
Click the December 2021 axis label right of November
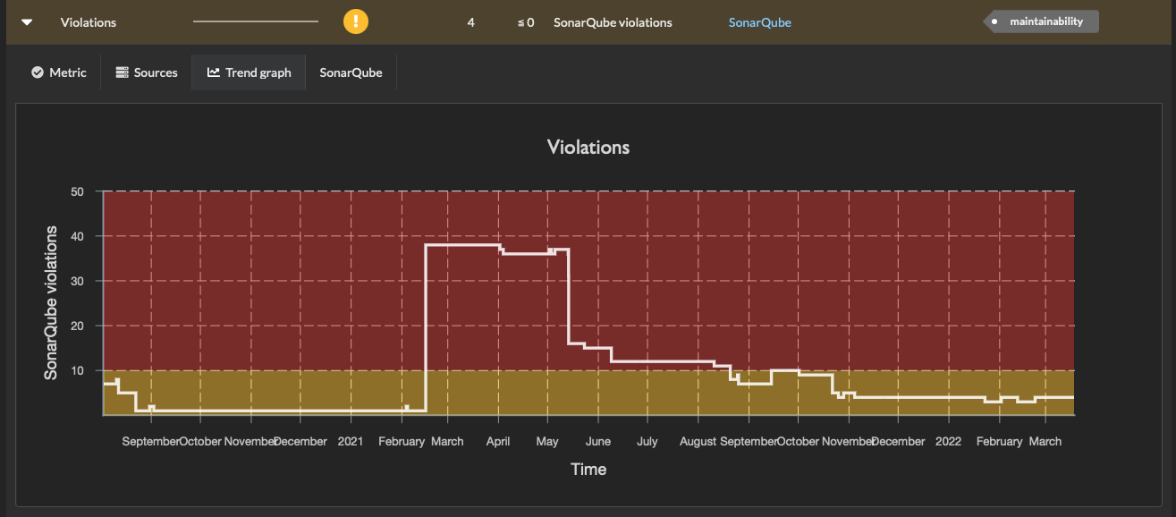pyautogui.click(x=898, y=442)
